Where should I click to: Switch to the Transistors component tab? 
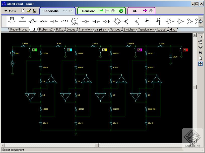click(85, 29)
